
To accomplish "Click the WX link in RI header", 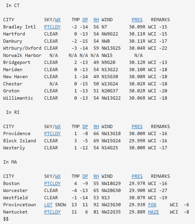I will [x=58, y=126].
